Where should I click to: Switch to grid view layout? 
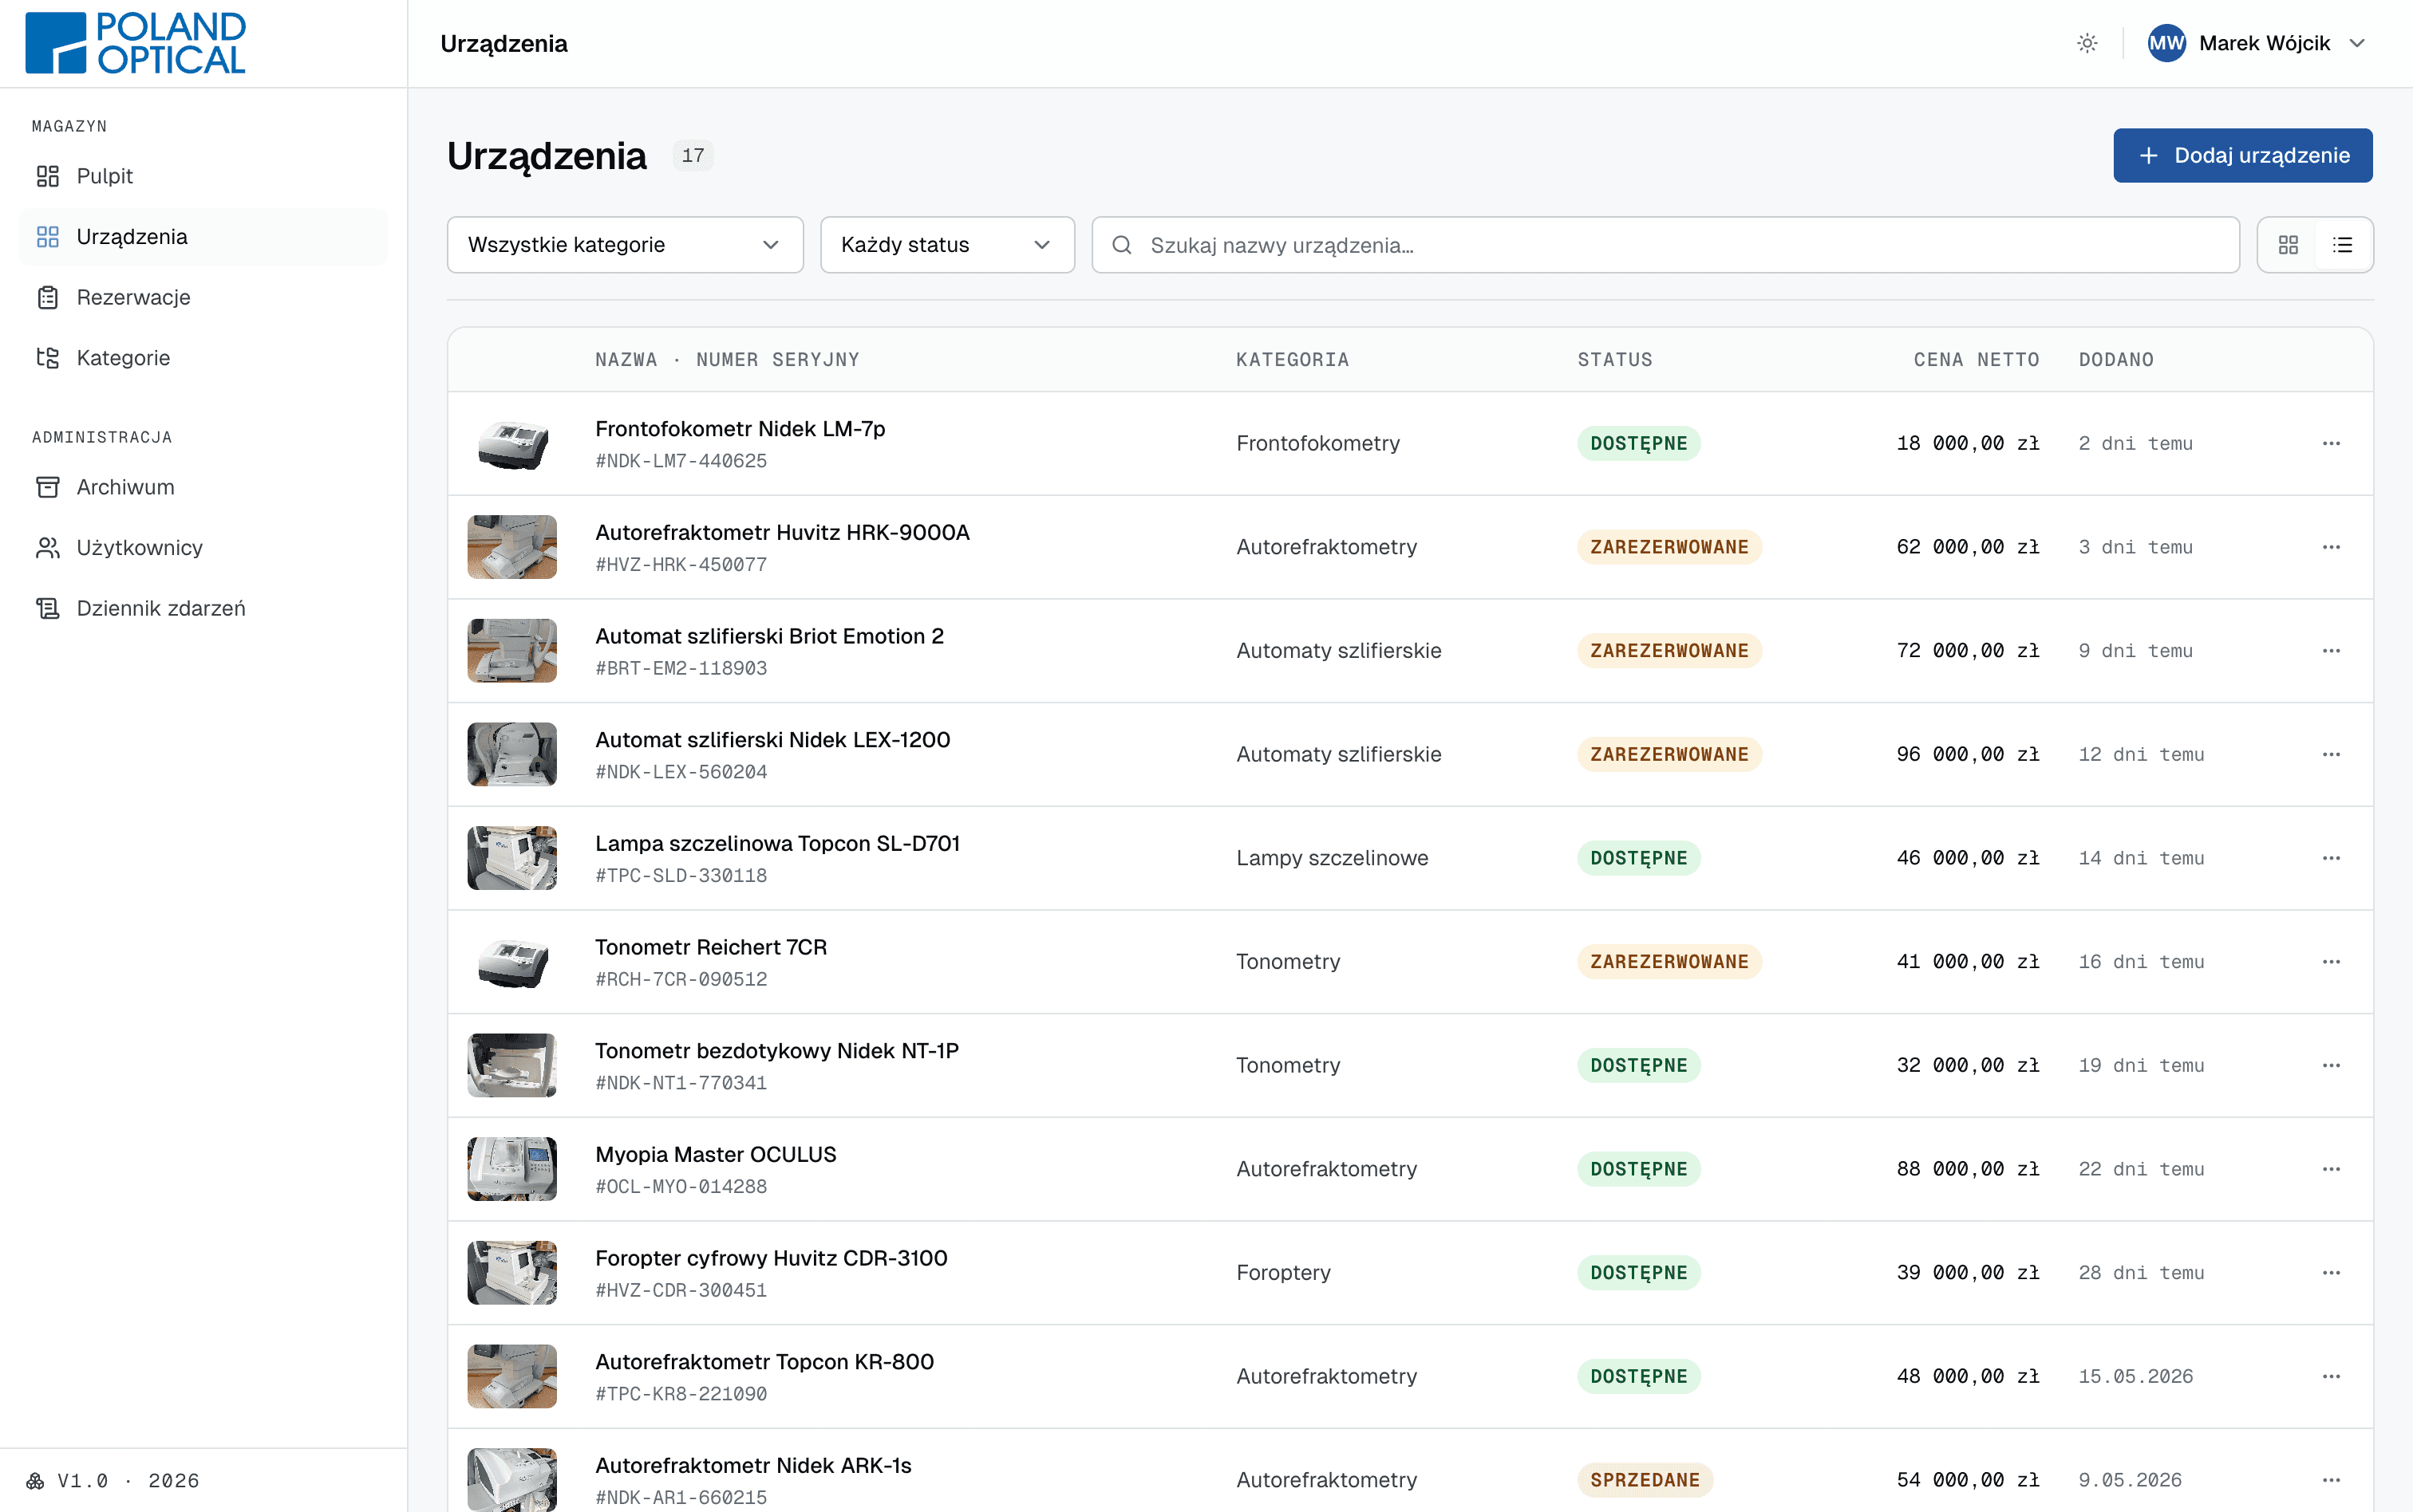[2288, 245]
